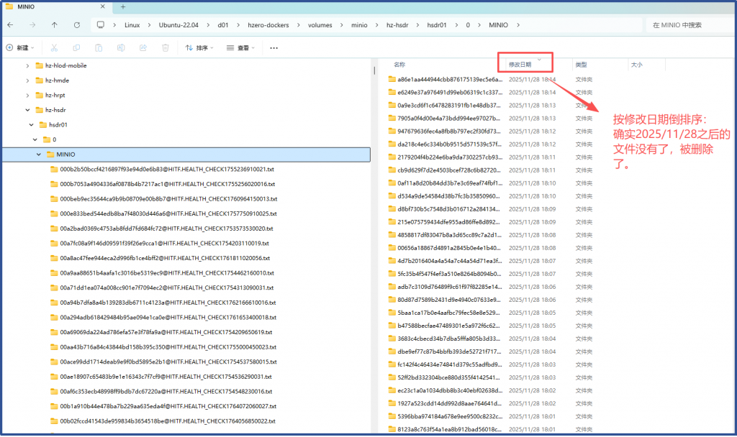Sort by 修改日期 column header
The width and height of the screenshot is (737, 437).
[x=520, y=65]
